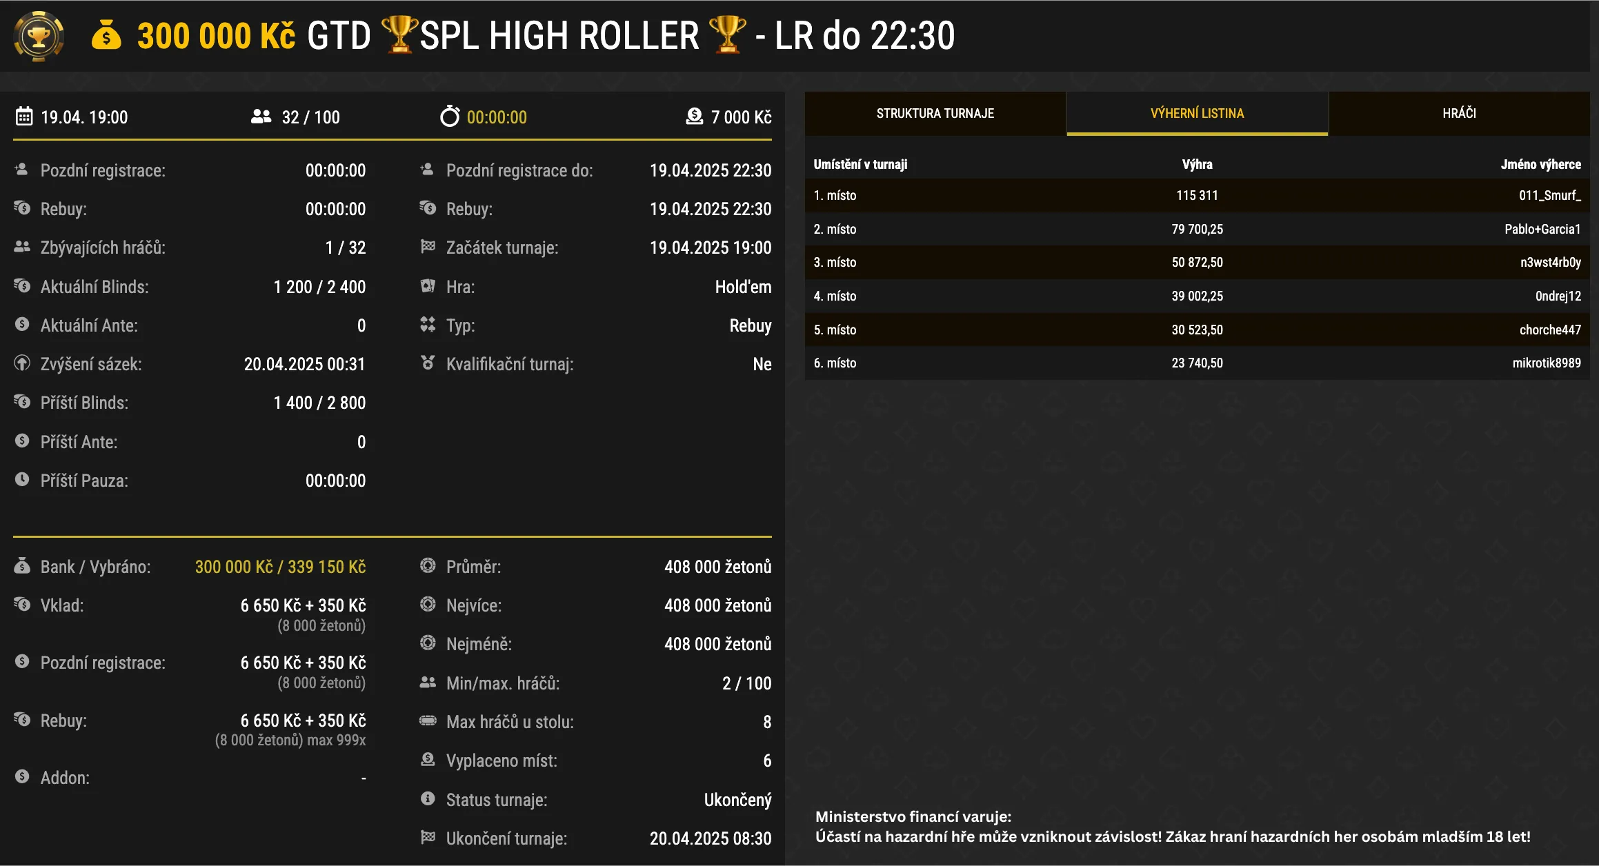Click the stopwatch timer icon showing 00:00:00
The width and height of the screenshot is (1599, 866).
[450, 117]
